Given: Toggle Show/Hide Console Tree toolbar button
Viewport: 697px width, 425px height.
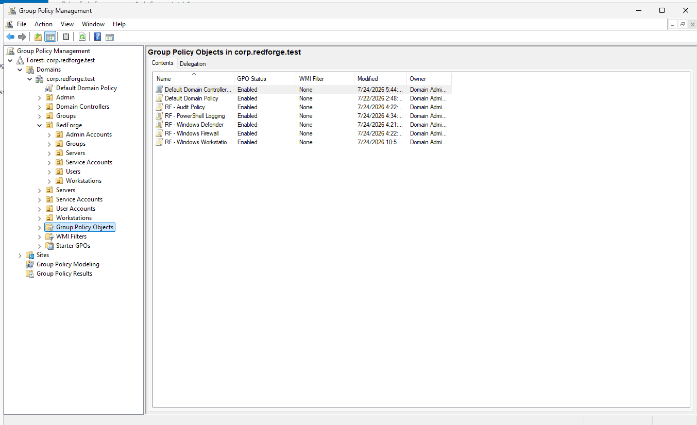Looking at the screenshot, I should (50, 37).
